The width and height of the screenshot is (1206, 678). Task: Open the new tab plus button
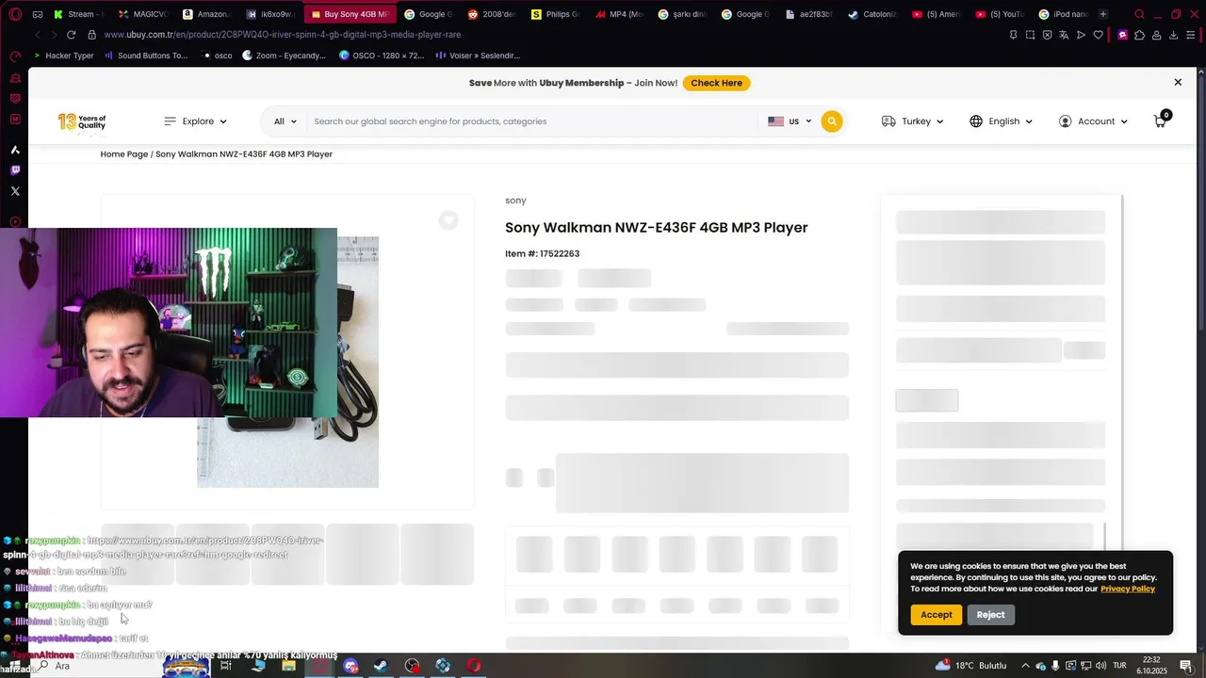point(1102,14)
